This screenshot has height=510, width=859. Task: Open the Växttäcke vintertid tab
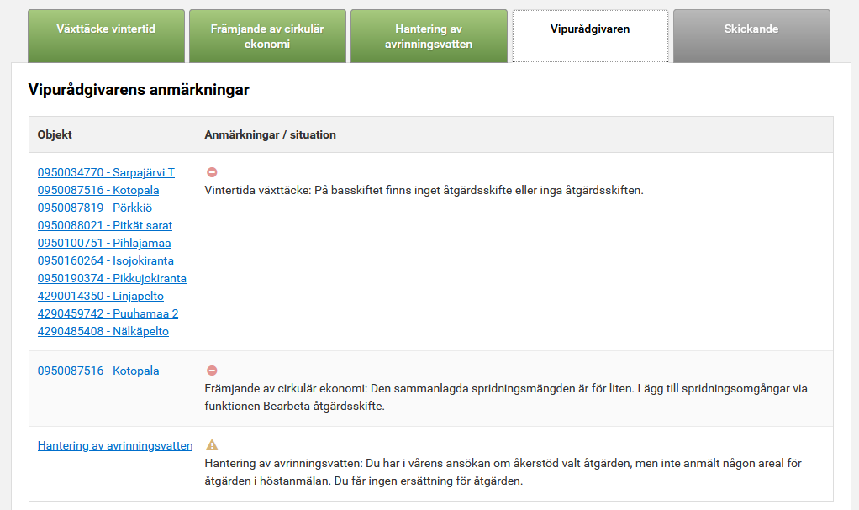(x=106, y=35)
